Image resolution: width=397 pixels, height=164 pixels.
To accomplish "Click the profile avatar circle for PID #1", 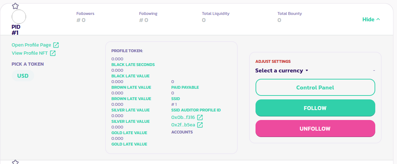I will coord(19,17).
